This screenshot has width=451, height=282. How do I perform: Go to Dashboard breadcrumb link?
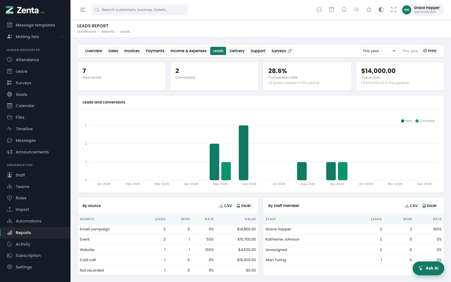point(87,32)
